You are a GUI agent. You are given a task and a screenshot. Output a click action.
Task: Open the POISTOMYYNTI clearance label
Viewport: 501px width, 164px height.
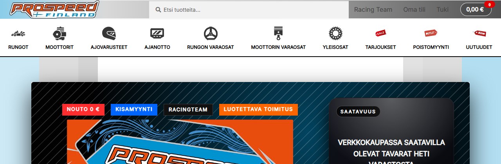(x=431, y=47)
